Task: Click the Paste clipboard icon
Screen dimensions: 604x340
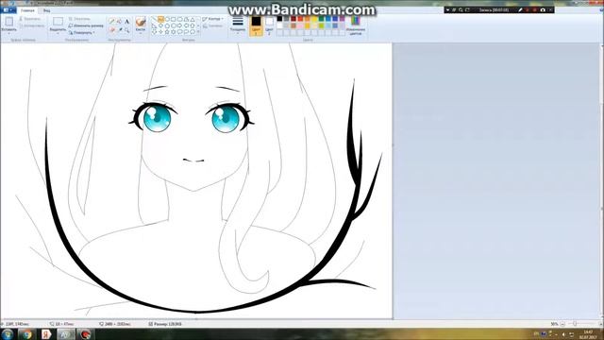Action: [9, 22]
